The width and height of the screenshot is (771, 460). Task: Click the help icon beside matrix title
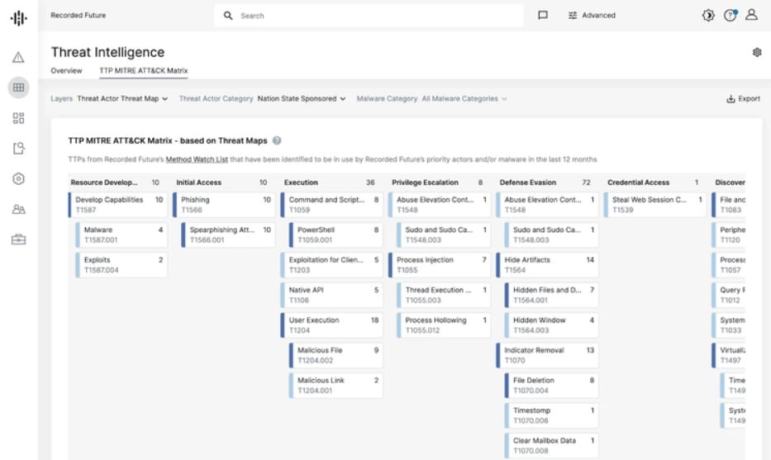tap(277, 140)
